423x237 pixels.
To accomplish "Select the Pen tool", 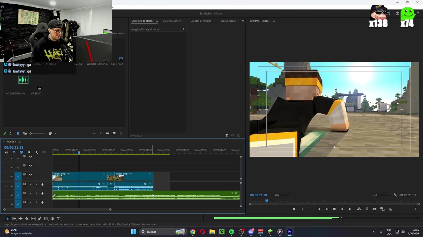I will (x=39, y=219).
